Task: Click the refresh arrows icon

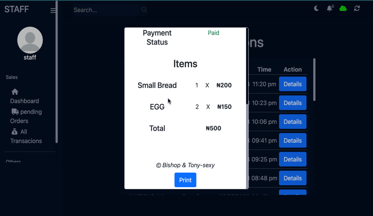Action: pos(357,8)
